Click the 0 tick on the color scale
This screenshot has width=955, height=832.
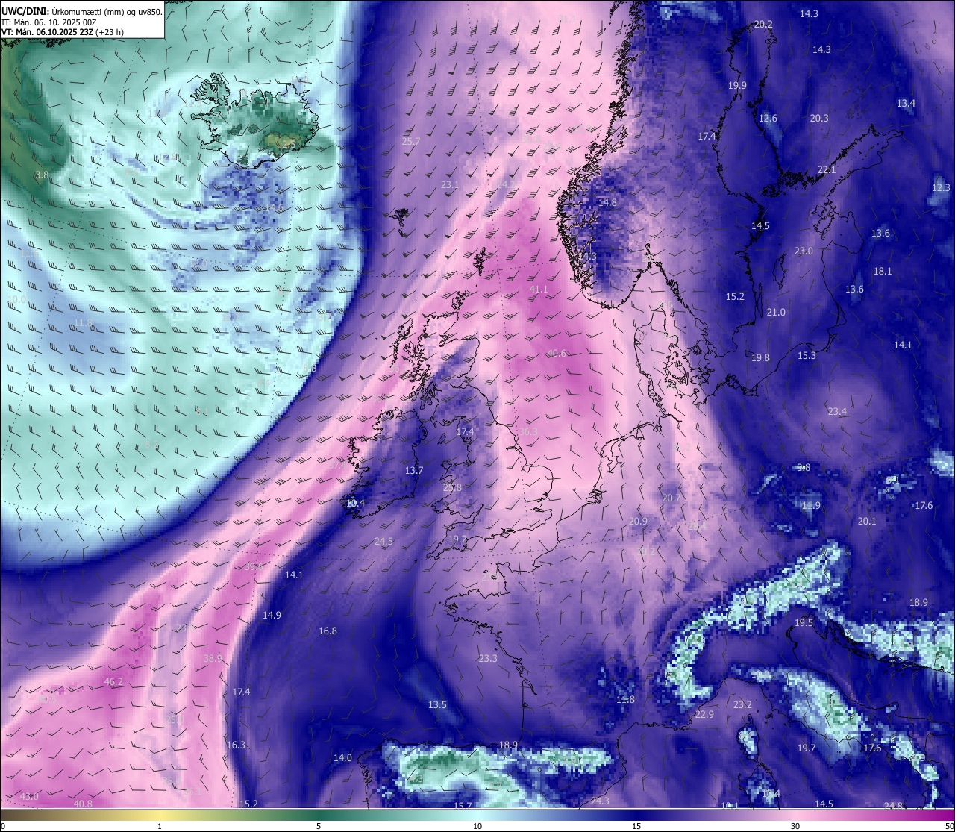(x=3, y=826)
